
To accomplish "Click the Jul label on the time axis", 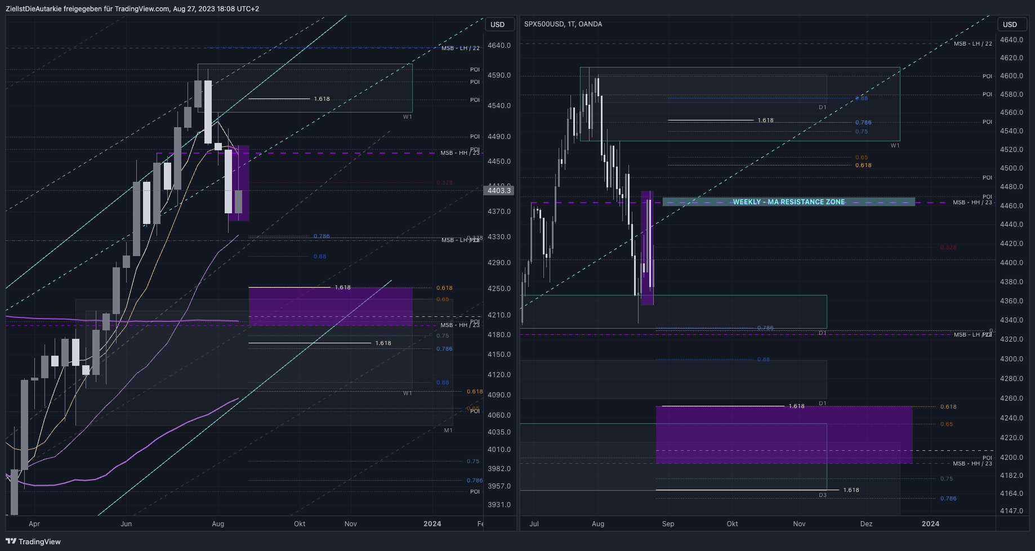I will coord(534,524).
